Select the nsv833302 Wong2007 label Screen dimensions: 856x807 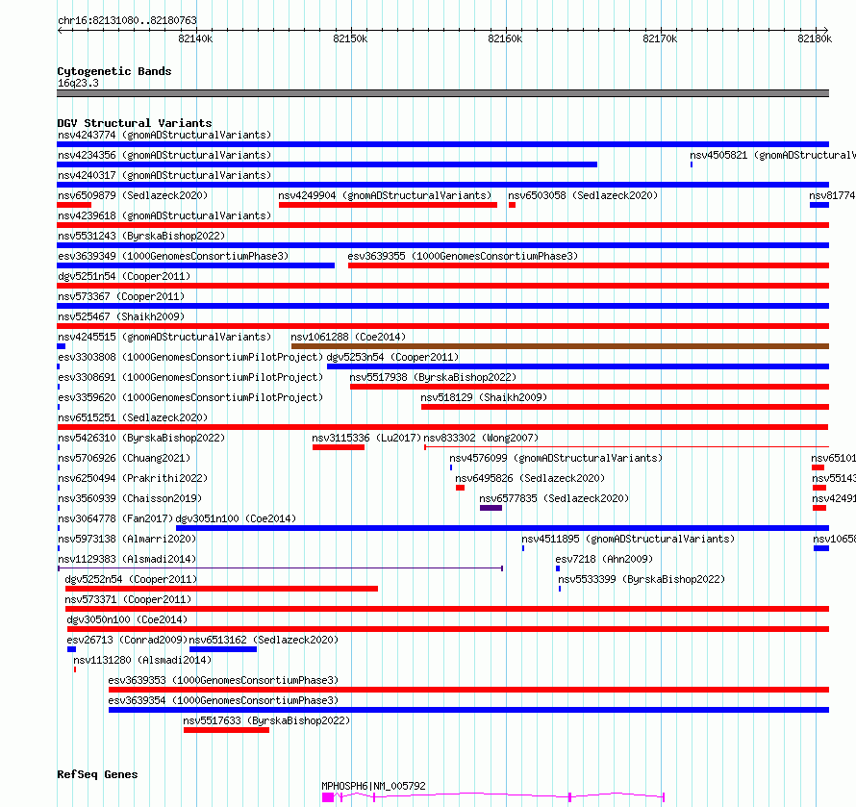coord(481,438)
